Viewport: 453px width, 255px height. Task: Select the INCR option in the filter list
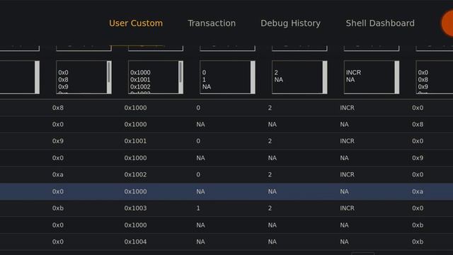point(354,72)
